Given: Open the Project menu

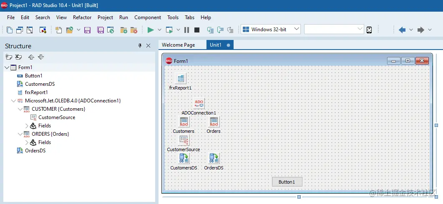Looking at the screenshot, I should coord(106,17).
